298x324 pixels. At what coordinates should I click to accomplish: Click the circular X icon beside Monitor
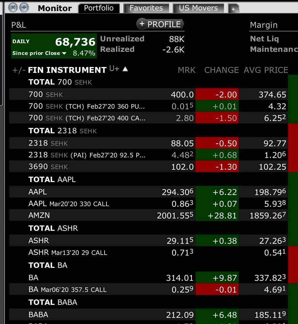(x=13, y=7)
